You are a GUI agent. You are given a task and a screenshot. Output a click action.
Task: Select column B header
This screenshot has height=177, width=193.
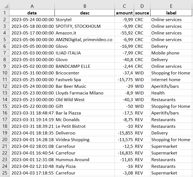(x=85, y=6)
